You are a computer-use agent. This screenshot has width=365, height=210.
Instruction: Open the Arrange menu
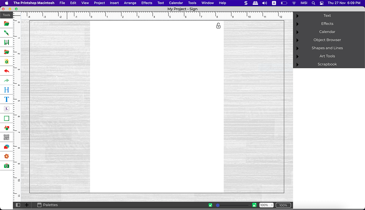(130, 3)
